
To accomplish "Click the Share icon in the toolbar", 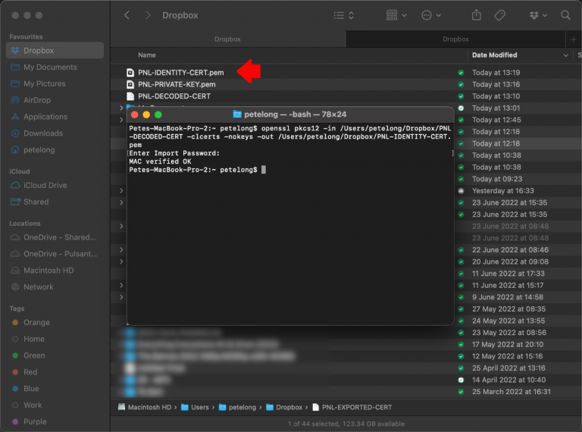I will 477,15.
